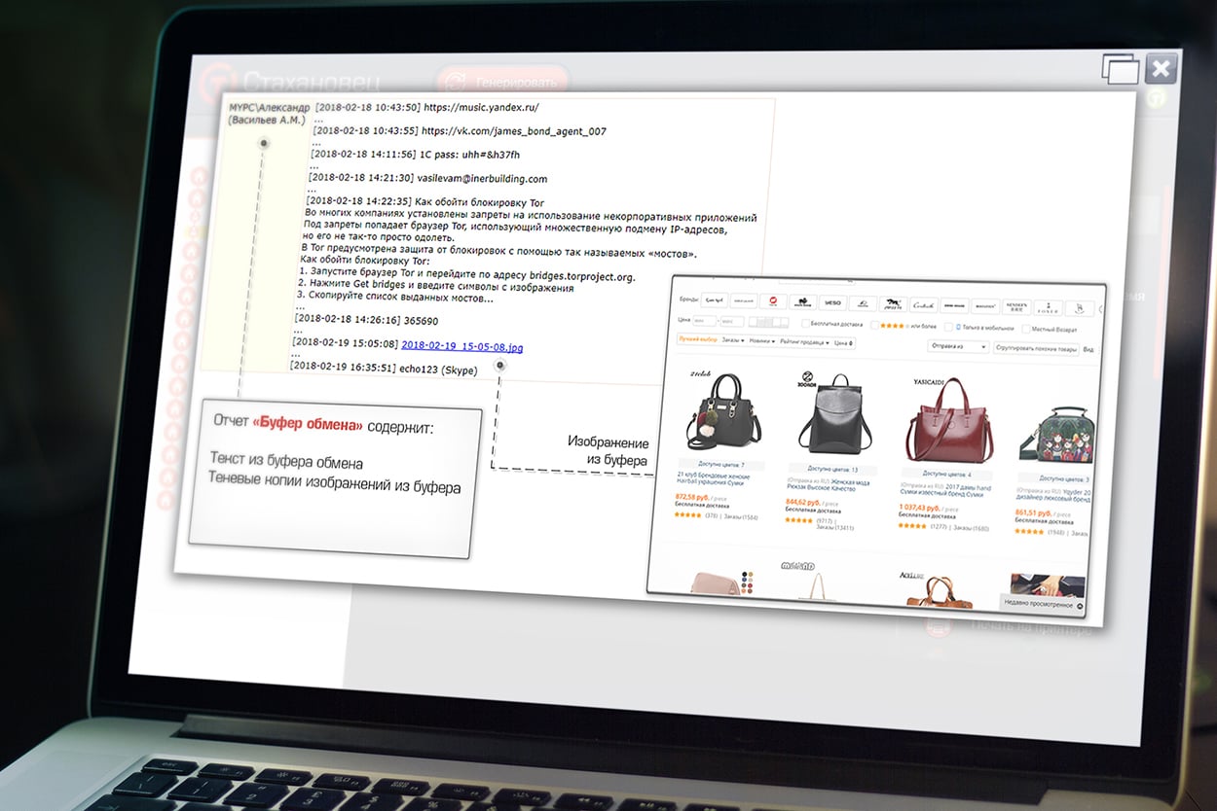
Task: Click the minimum price input field
Action: click(704, 321)
